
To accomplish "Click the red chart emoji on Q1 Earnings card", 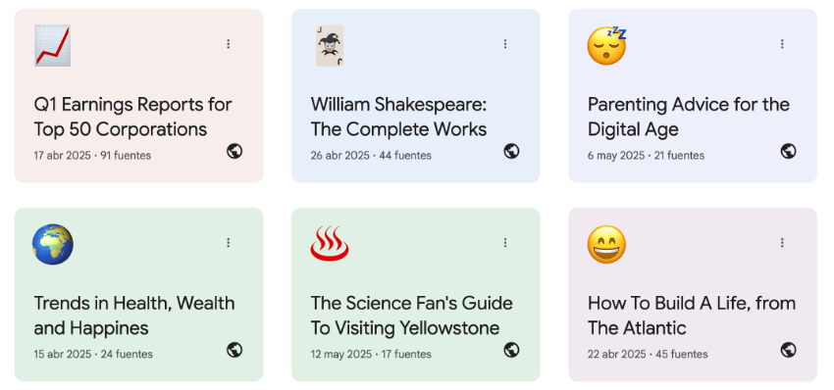I will point(53,46).
